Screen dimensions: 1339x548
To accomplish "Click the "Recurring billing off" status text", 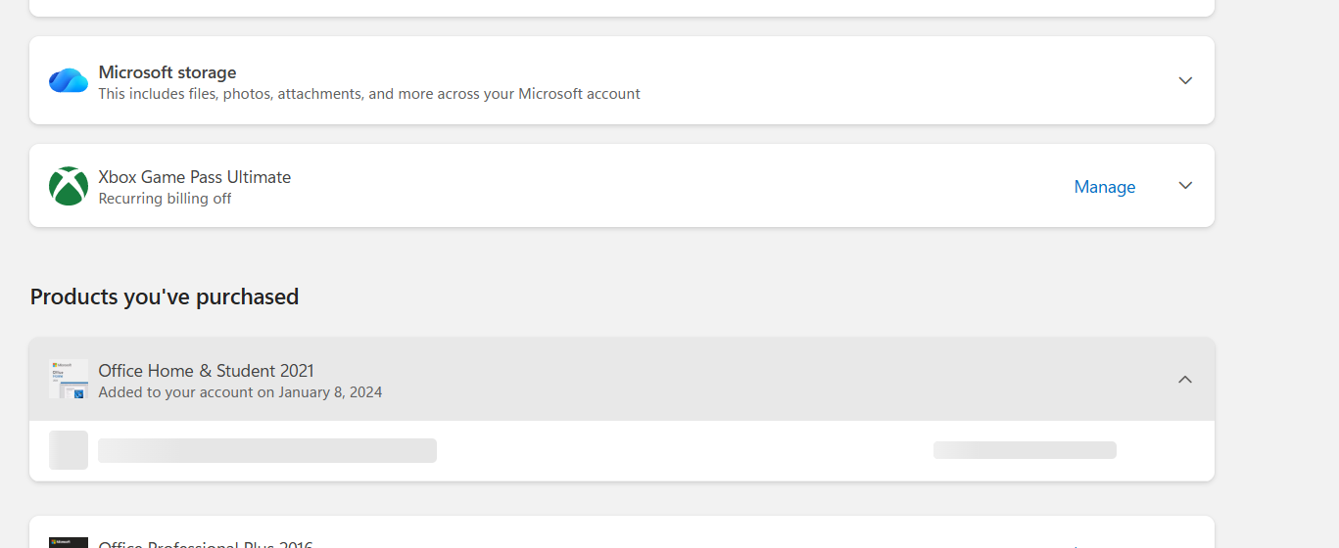I will [166, 199].
